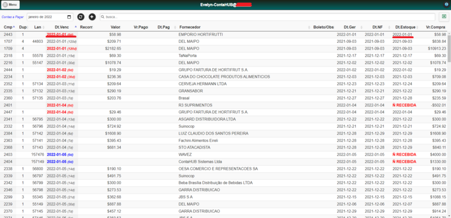
Task: Click Ñ RECEBIDA in the R3 SUPRIMENTOS row
Action: click(x=404, y=105)
